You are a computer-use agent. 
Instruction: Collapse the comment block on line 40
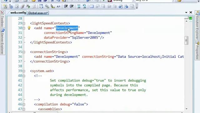(x=24, y=76)
